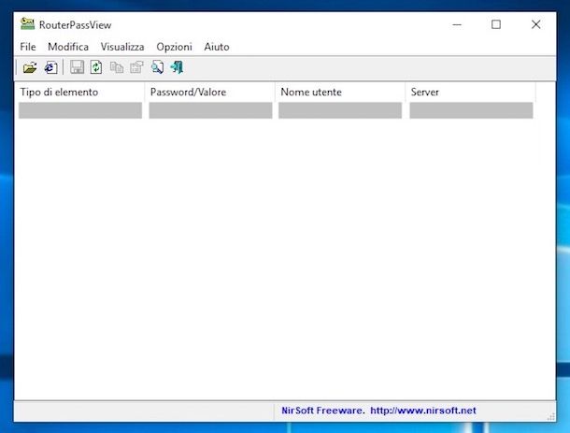570x433 pixels.
Task: Open the Visualizza menu
Action: click(x=122, y=47)
